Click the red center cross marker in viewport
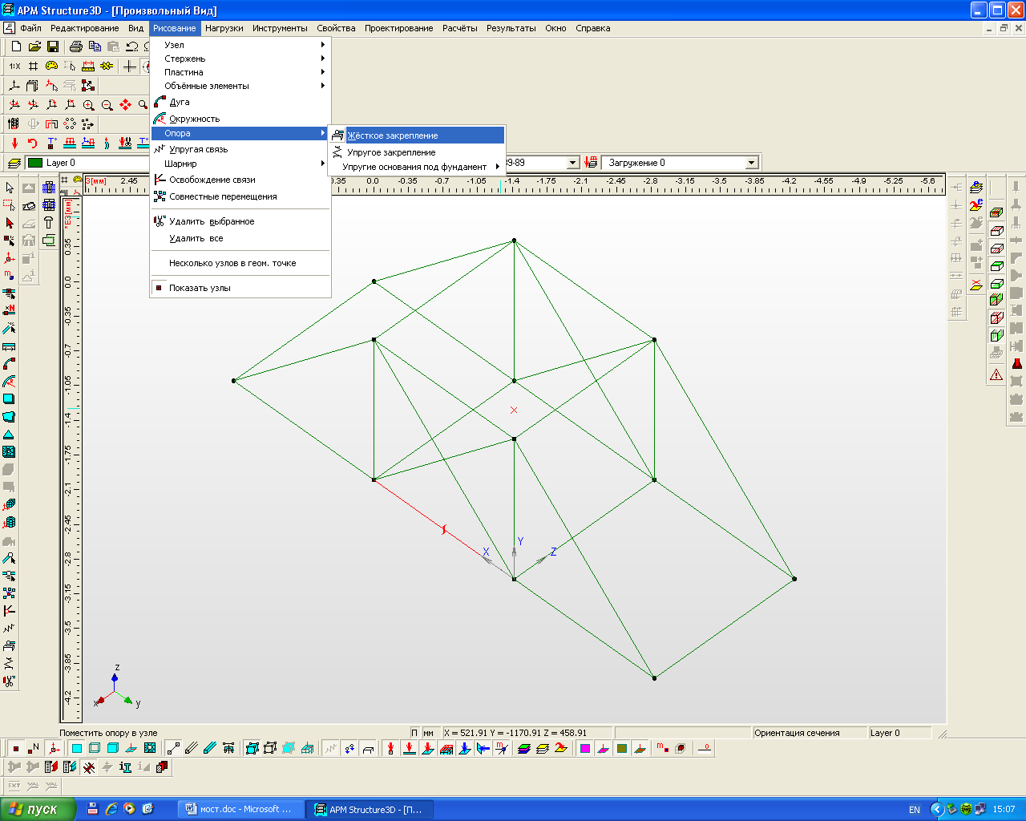 coord(514,410)
